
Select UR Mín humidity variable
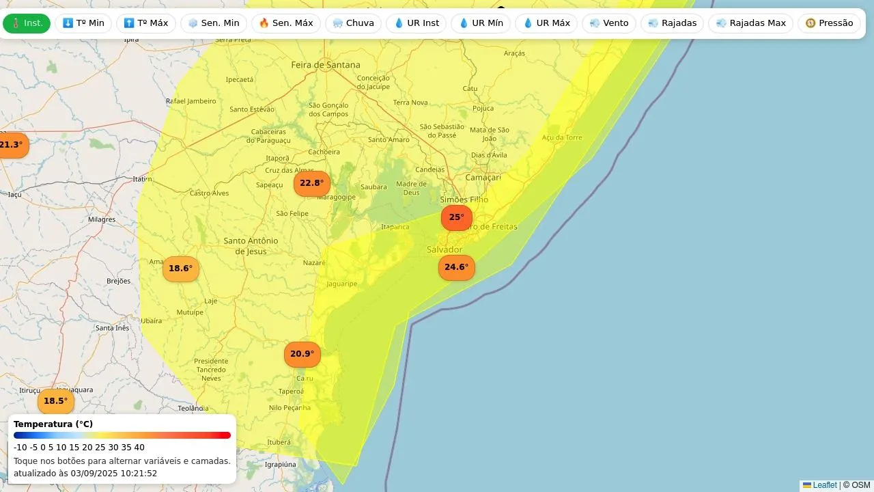point(481,23)
